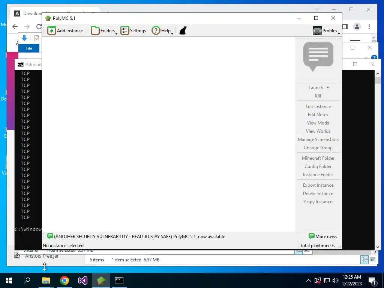
Task: Click the Chrome side panel icon
Action: (345, 27)
